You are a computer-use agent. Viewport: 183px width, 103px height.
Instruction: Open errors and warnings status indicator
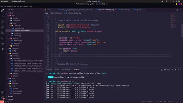pyautogui.click(x=8, y=102)
